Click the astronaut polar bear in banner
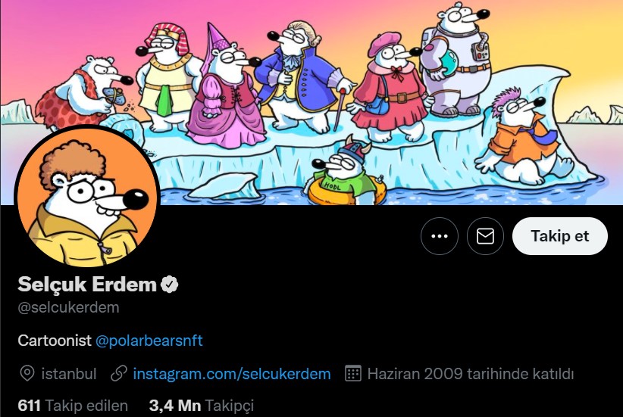 point(456,59)
